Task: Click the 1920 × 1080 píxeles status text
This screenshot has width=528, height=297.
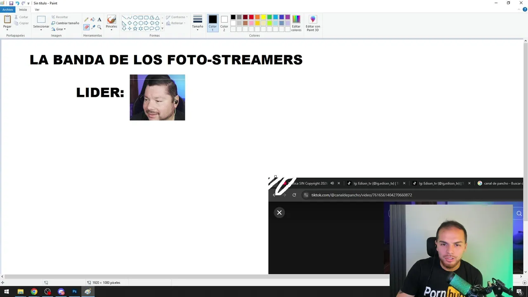Action: click(x=106, y=283)
